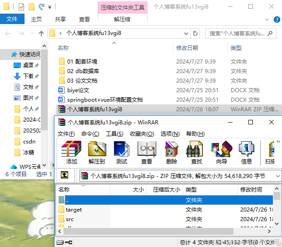Screen dimensions: 282x247
Task: Click Explorer forward navigation arrow
Action: (21, 34)
